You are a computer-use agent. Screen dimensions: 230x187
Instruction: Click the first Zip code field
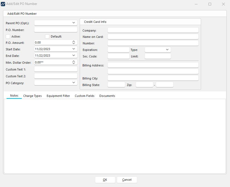(x=144, y=85)
